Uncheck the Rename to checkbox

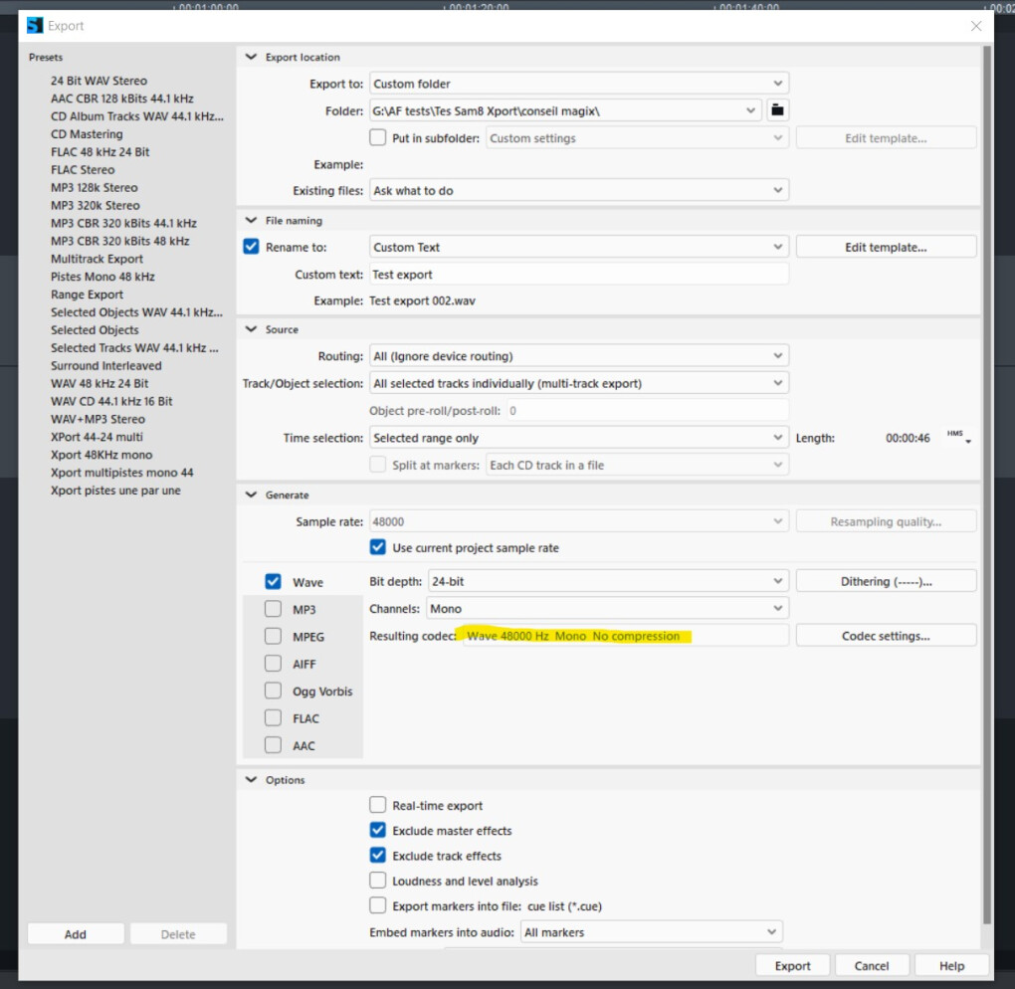click(251, 247)
